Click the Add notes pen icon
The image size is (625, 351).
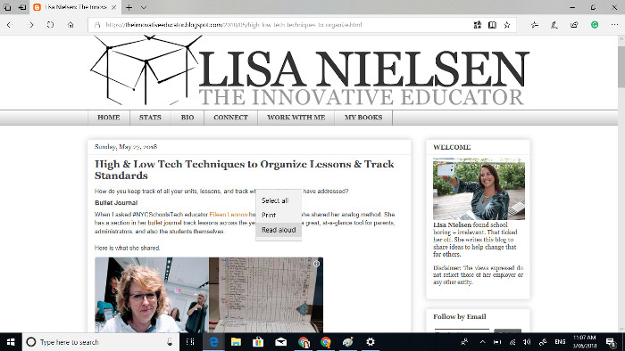coord(554,25)
